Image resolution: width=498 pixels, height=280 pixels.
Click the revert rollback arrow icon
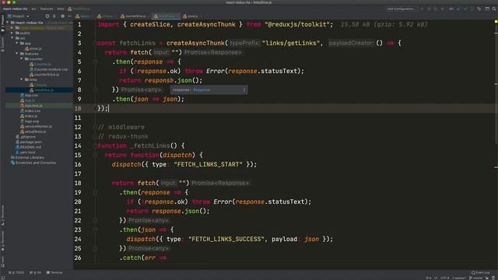coord(479,9)
